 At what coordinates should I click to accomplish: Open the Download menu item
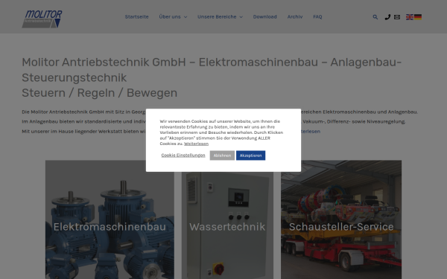pyautogui.click(x=264, y=17)
